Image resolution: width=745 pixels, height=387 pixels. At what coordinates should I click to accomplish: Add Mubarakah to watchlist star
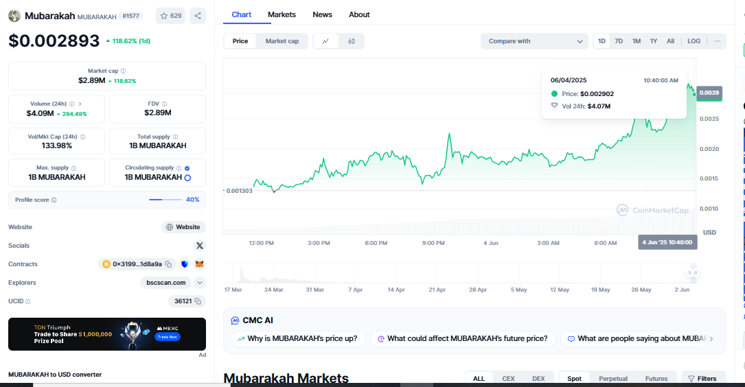pos(170,16)
